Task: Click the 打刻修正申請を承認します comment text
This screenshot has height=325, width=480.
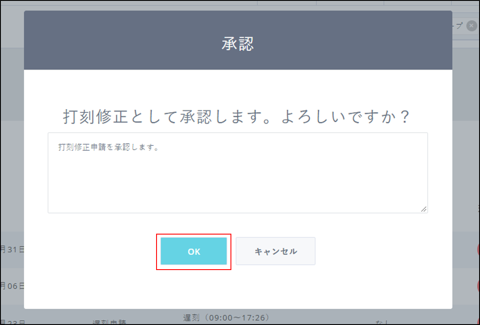Action: (109, 148)
